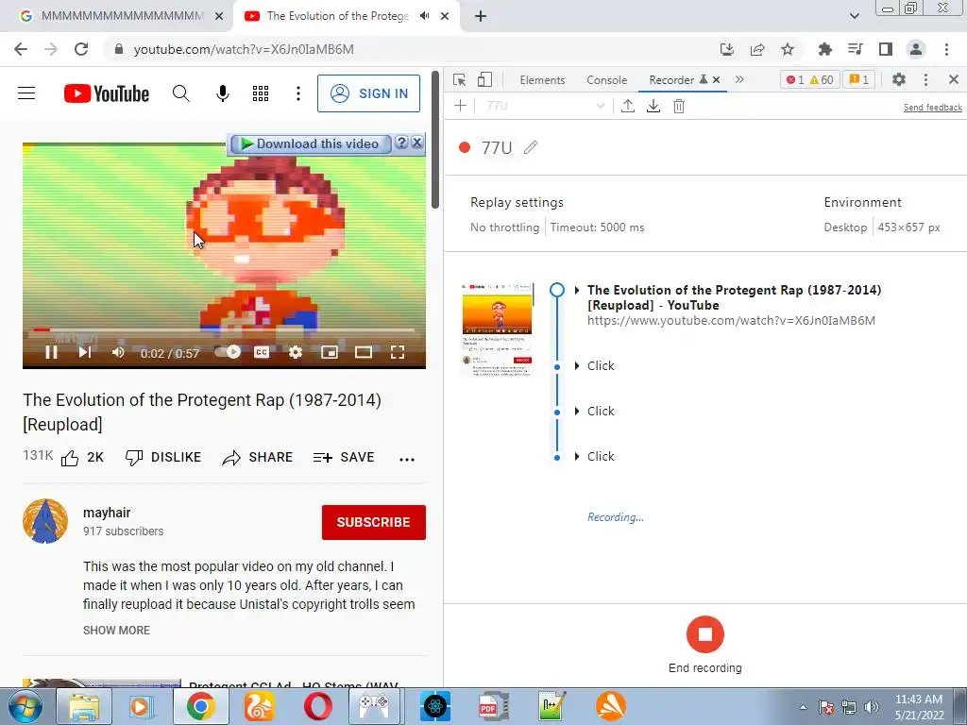
Task: Delete the recording with trash icon
Action: click(x=679, y=106)
